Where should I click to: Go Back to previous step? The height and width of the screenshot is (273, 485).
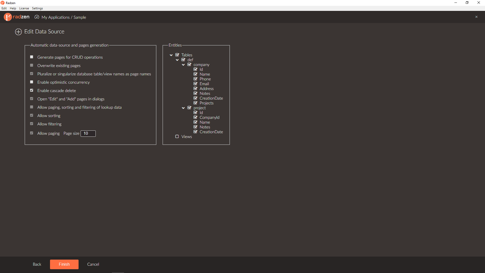(37, 264)
